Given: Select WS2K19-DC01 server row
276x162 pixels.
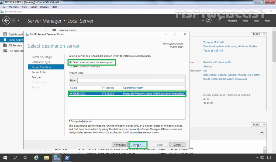Looking at the screenshot, I should tap(127, 93).
